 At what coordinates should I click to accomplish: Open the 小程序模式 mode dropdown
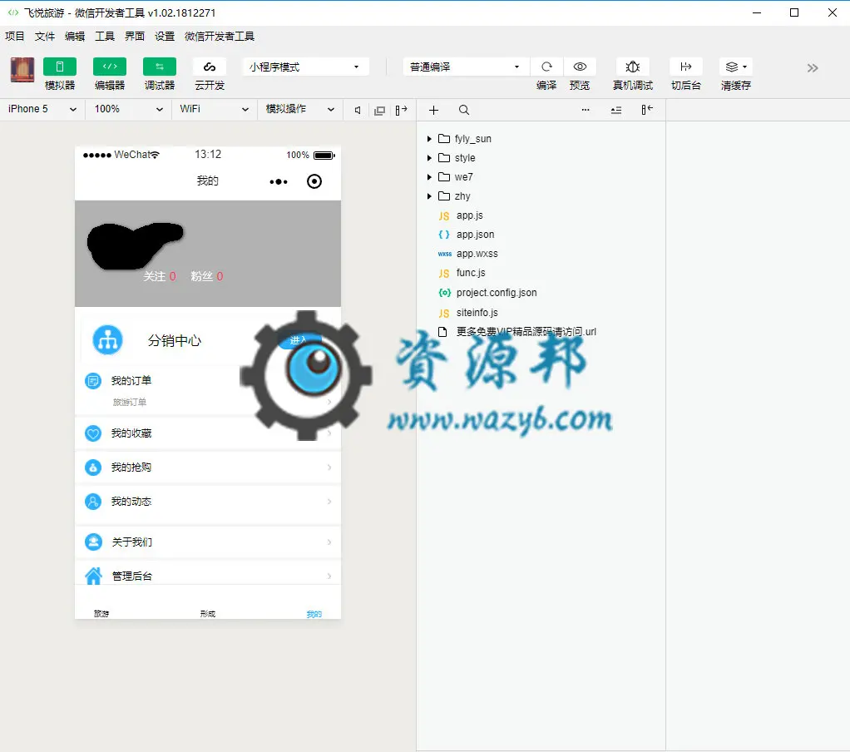pyautogui.click(x=306, y=67)
